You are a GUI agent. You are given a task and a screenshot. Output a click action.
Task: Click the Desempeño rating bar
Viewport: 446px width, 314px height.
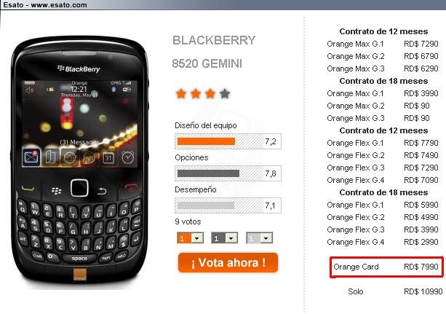(x=228, y=205)
